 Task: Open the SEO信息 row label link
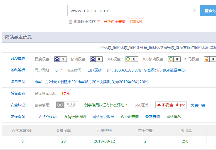(x=18, y=58)
